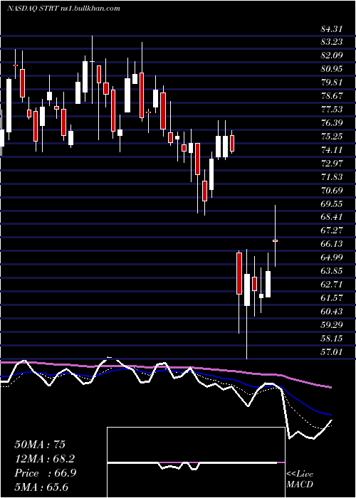The image size is (356, 498).
Task: Click the 57.01 price axis label
Action: [x=332, y=352]
